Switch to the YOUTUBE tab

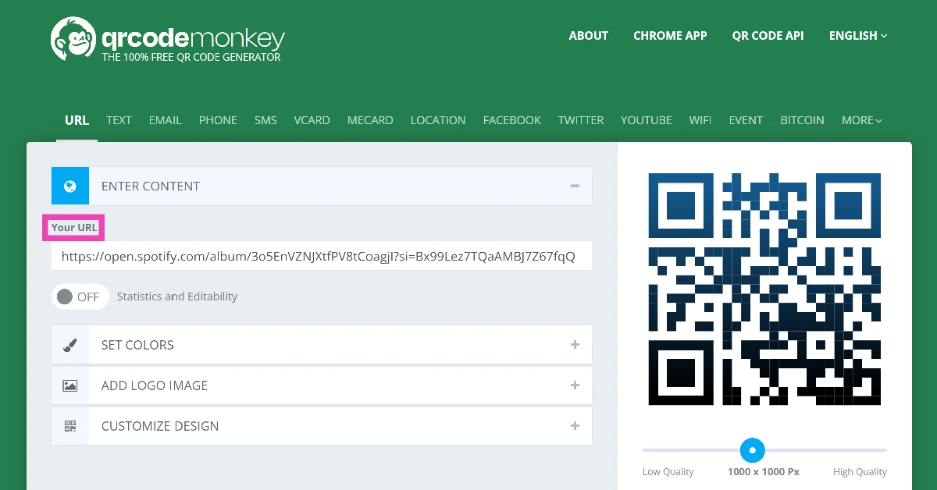pyautogui.click(x=646, y=120)
